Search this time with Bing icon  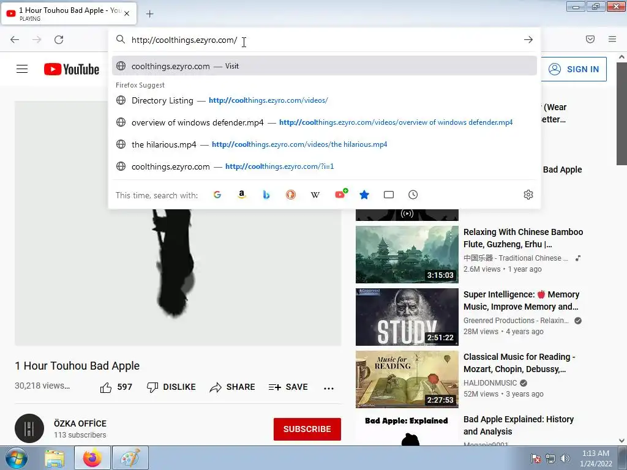tap(266, 195)
